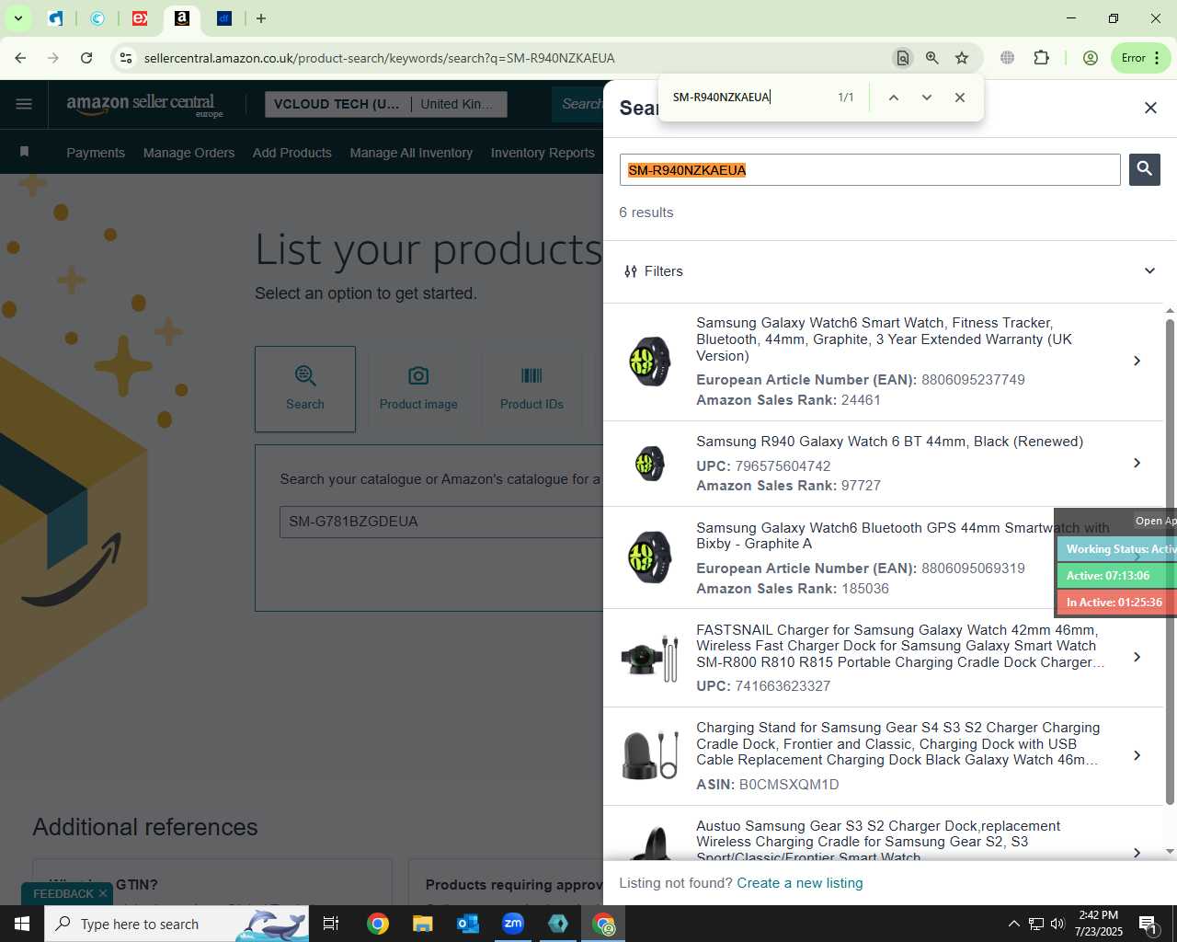Click the address bar URL

click(x=380, y=58)
